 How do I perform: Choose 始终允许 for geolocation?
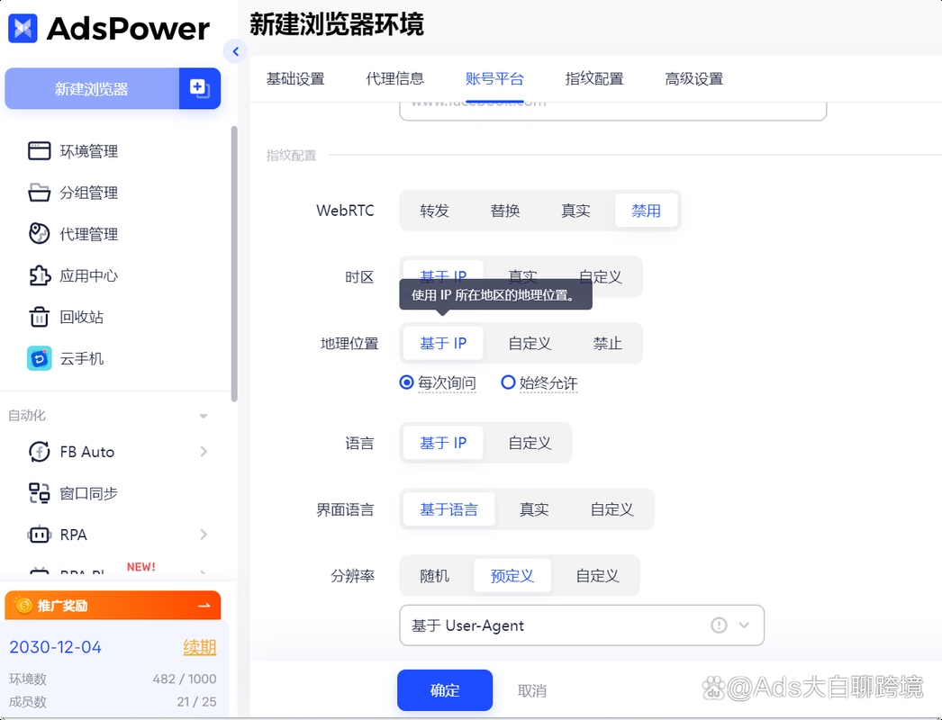539,382
